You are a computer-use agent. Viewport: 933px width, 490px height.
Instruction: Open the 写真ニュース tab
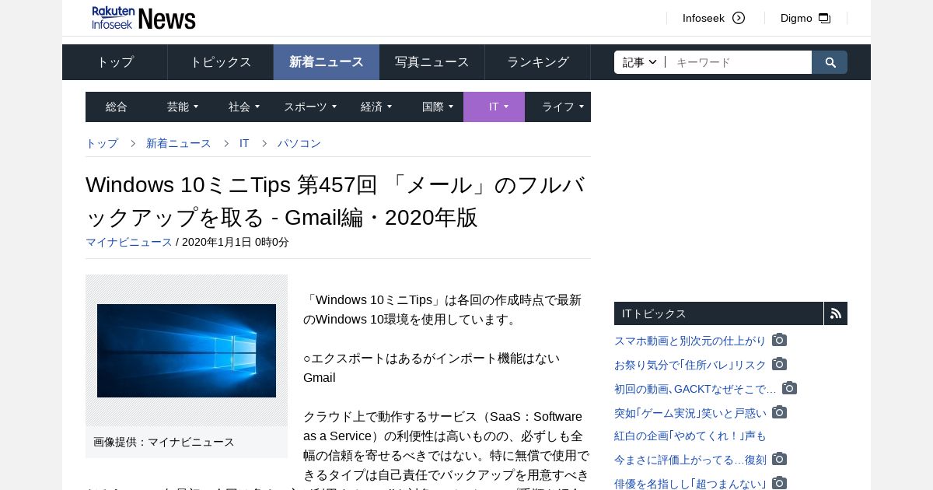[432, 62]
